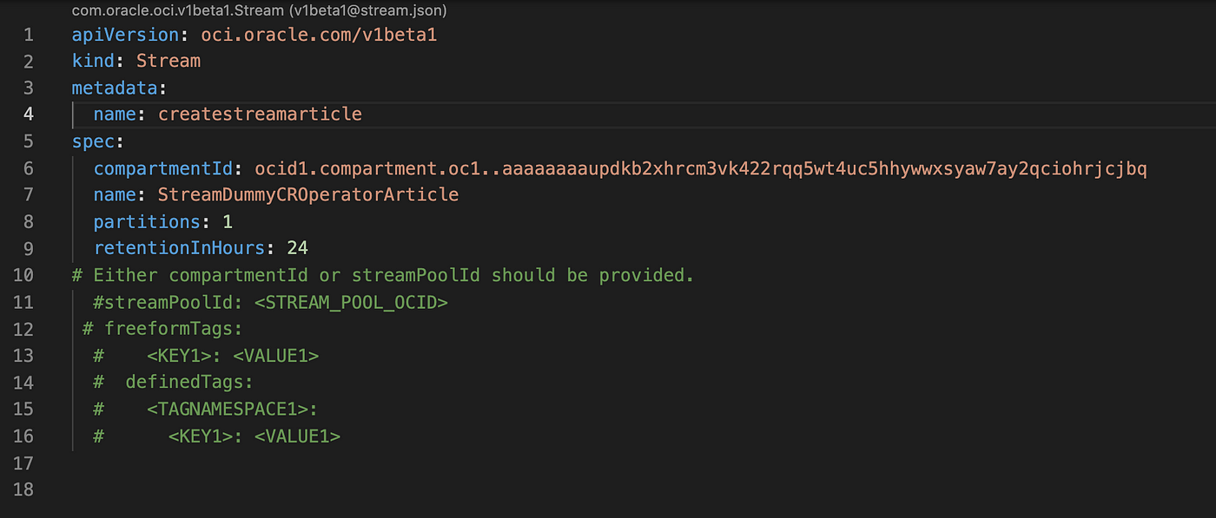This screenshot has width=1216, height=518.
Task: Select line number 1 in gutter
Action: (29, 35)
